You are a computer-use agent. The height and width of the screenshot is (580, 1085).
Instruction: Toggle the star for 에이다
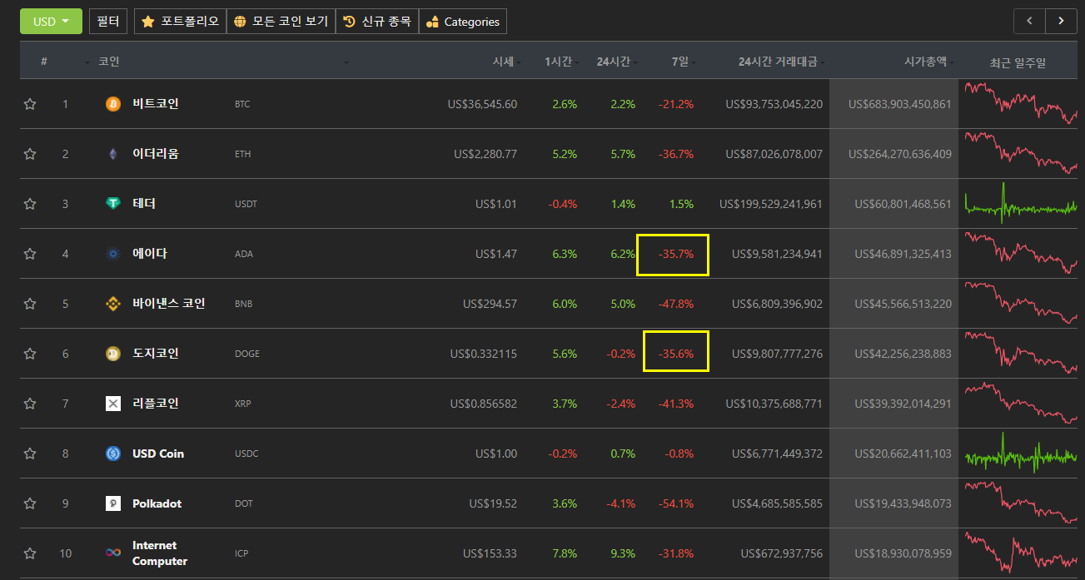click(30, 254)
